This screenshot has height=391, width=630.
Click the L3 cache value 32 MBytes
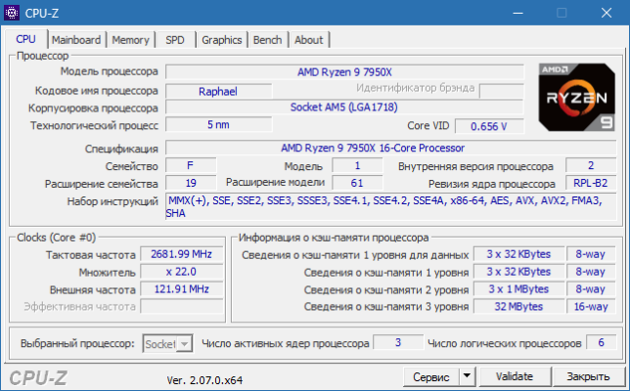pyautogui.click(x=518, y=306)
